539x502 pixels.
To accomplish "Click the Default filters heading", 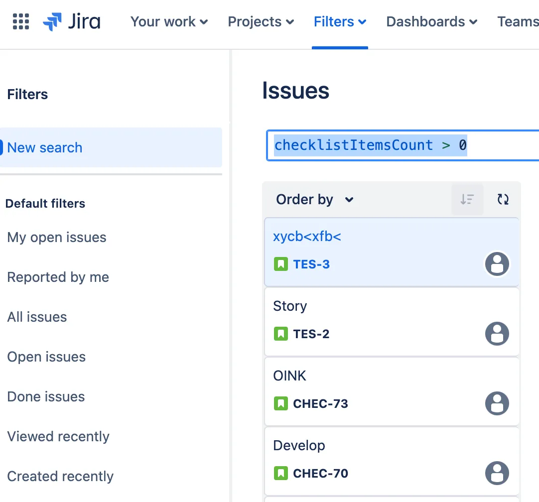I will (45, 203).
